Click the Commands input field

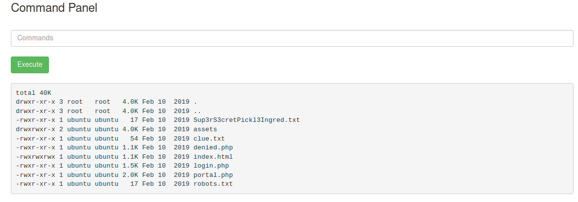pos(292,38)
